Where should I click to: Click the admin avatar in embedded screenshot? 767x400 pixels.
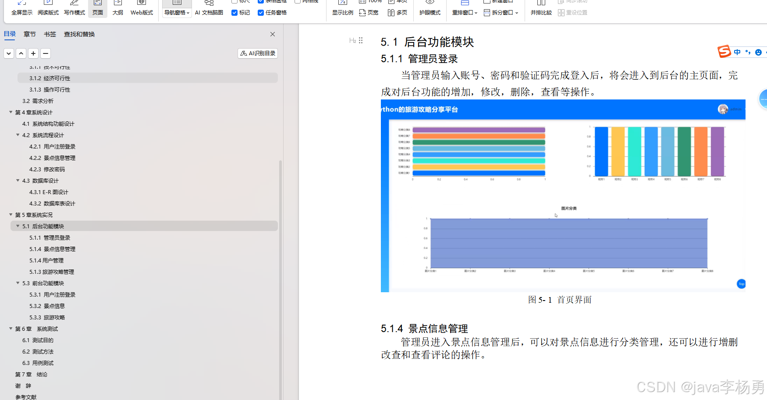pyautogui.click(x=723, y=109)
